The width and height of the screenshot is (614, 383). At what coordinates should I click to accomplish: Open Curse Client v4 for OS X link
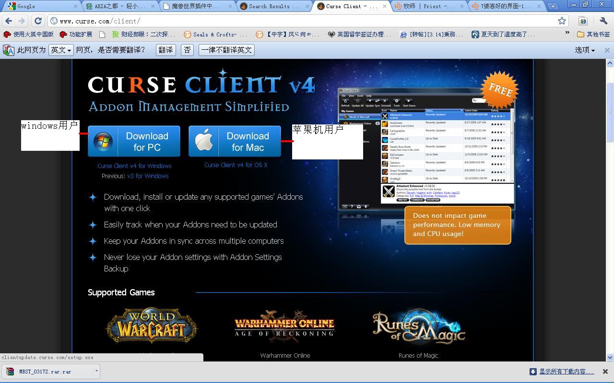[x=236, y=165]
